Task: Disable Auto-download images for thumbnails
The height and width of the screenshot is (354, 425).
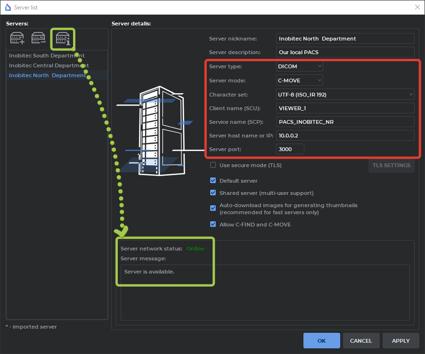Action: (x=213, y=208)
